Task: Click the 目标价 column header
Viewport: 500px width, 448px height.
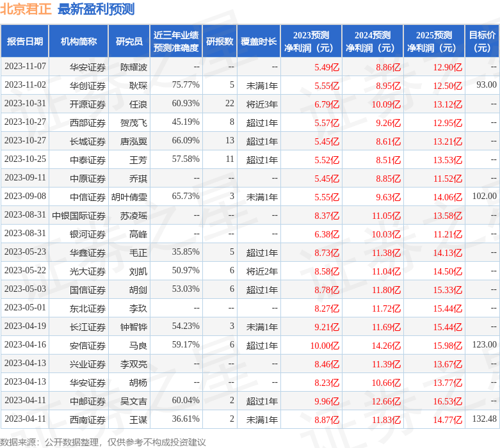Action: click(x=482, y=42)
